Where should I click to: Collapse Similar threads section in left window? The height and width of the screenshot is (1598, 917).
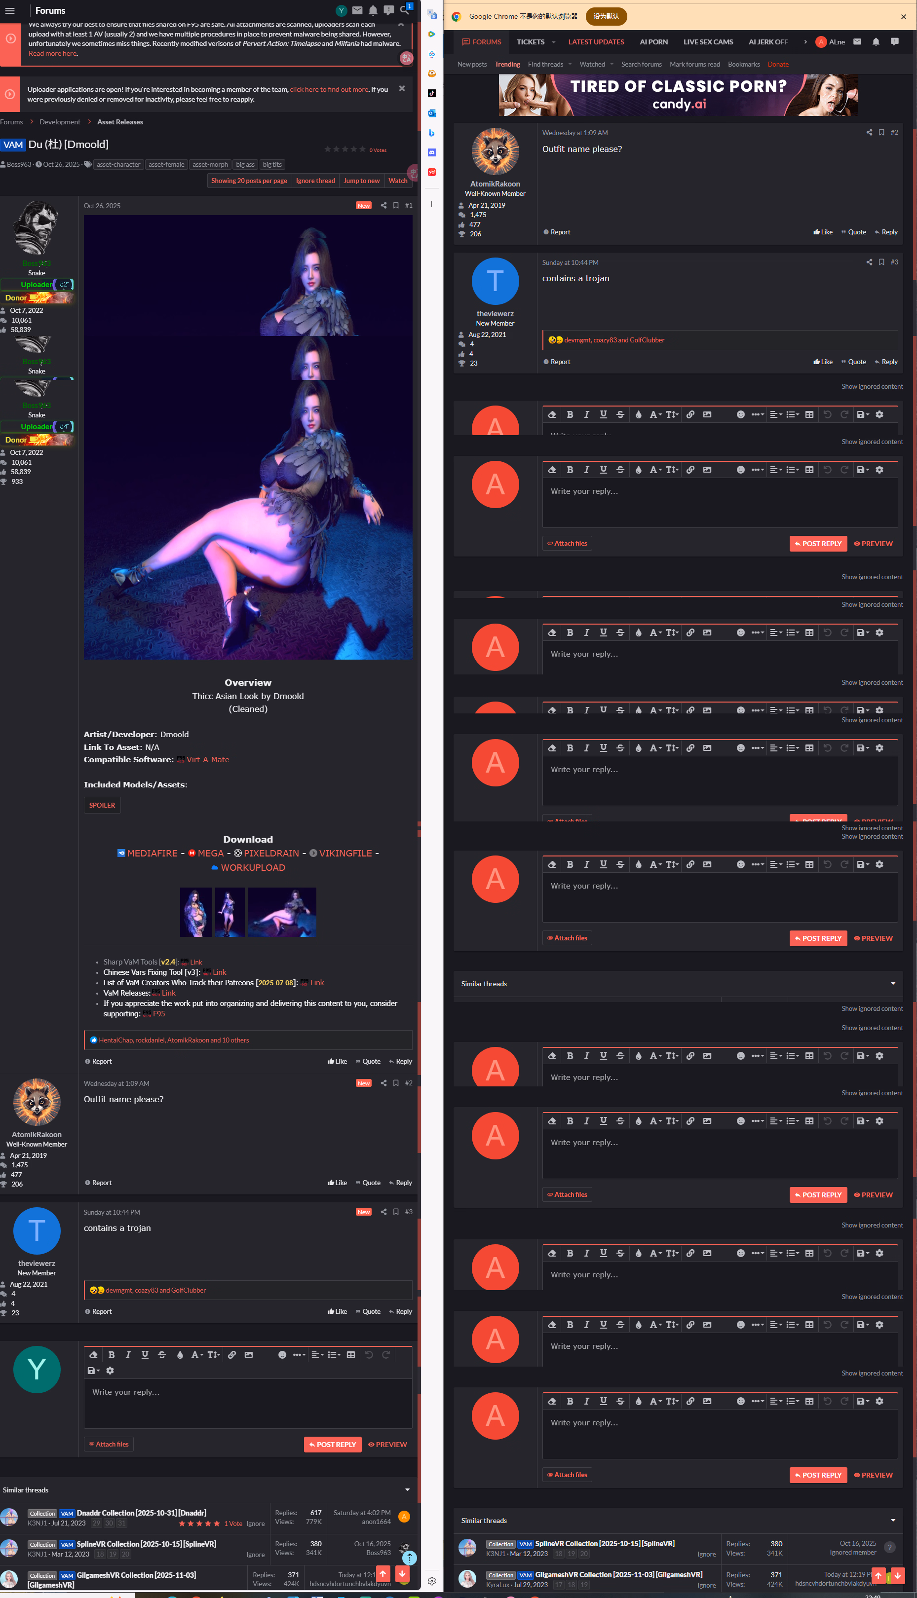tap(407, 1490)
